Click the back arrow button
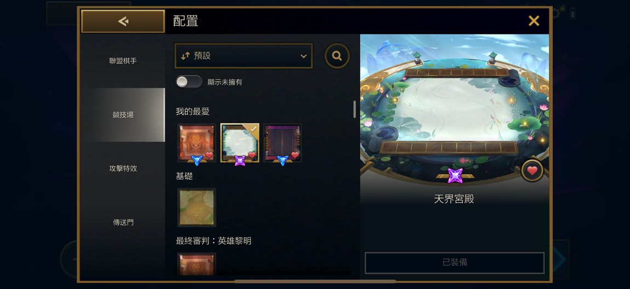 coord(123,21)
